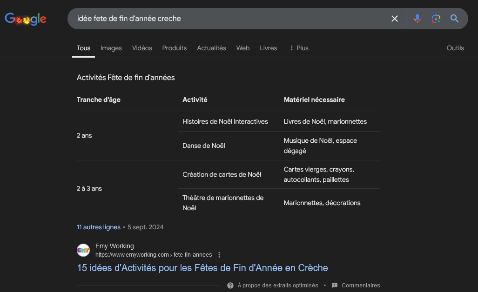Screen dimensions: 478x292
Task: Click the Google logo
Action: tap(26, 19)
